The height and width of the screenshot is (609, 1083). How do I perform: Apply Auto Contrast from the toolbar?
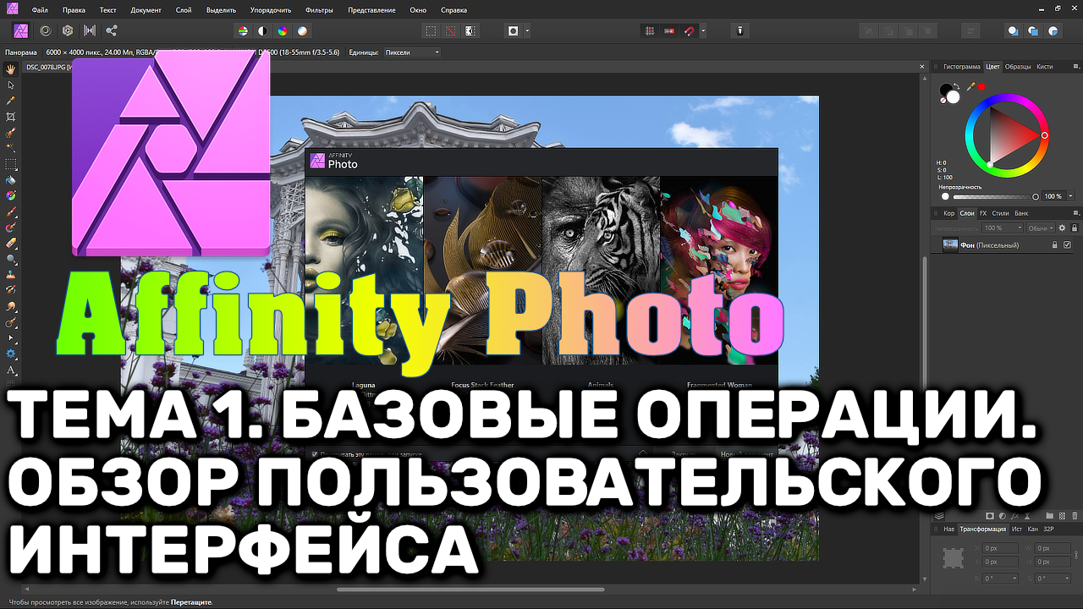tap(262, 30)
